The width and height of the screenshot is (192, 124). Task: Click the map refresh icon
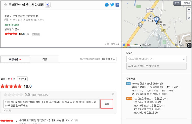189,18
